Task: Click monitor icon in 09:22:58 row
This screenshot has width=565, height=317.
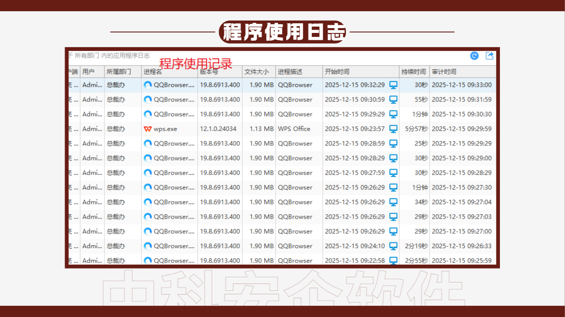Action: pos(394,261)
